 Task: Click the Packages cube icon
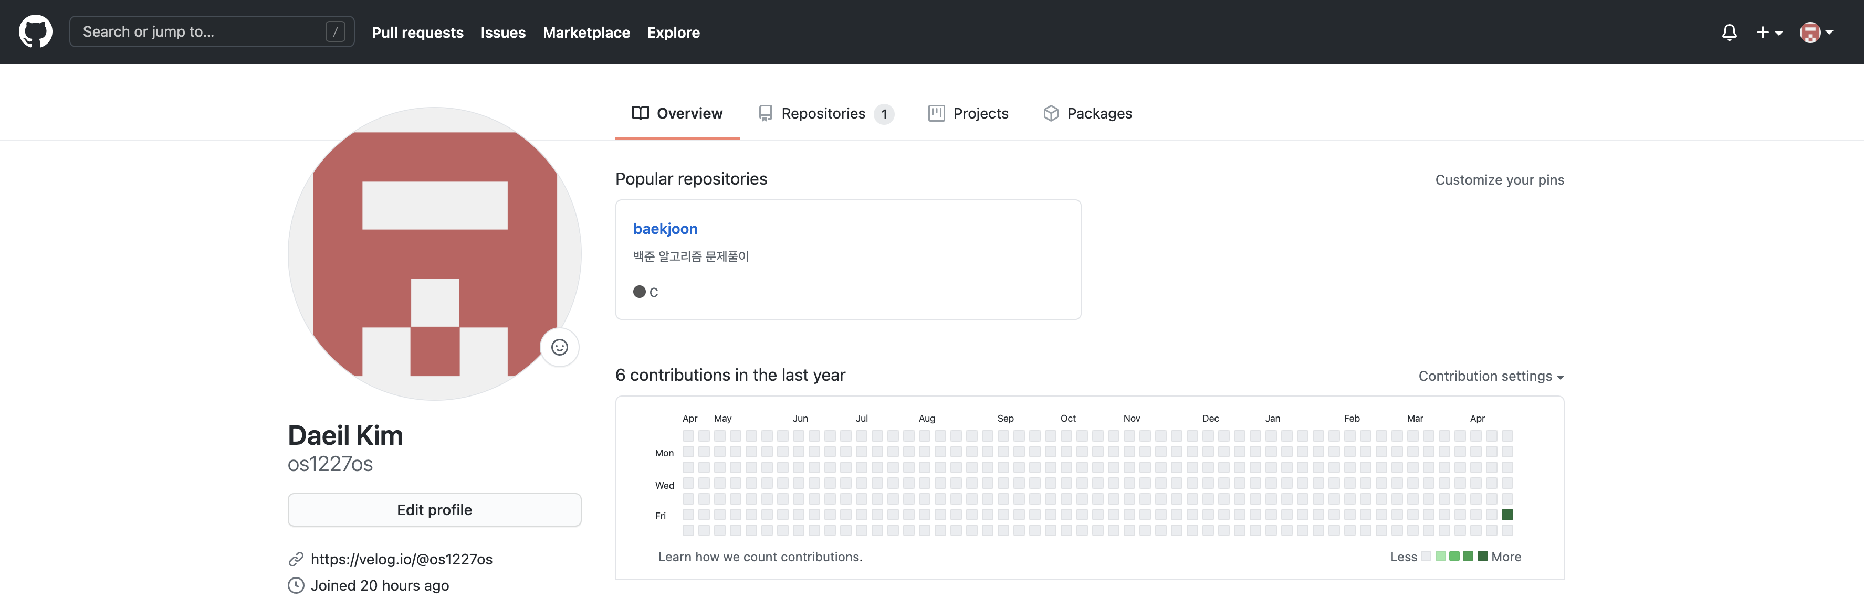1051,113
